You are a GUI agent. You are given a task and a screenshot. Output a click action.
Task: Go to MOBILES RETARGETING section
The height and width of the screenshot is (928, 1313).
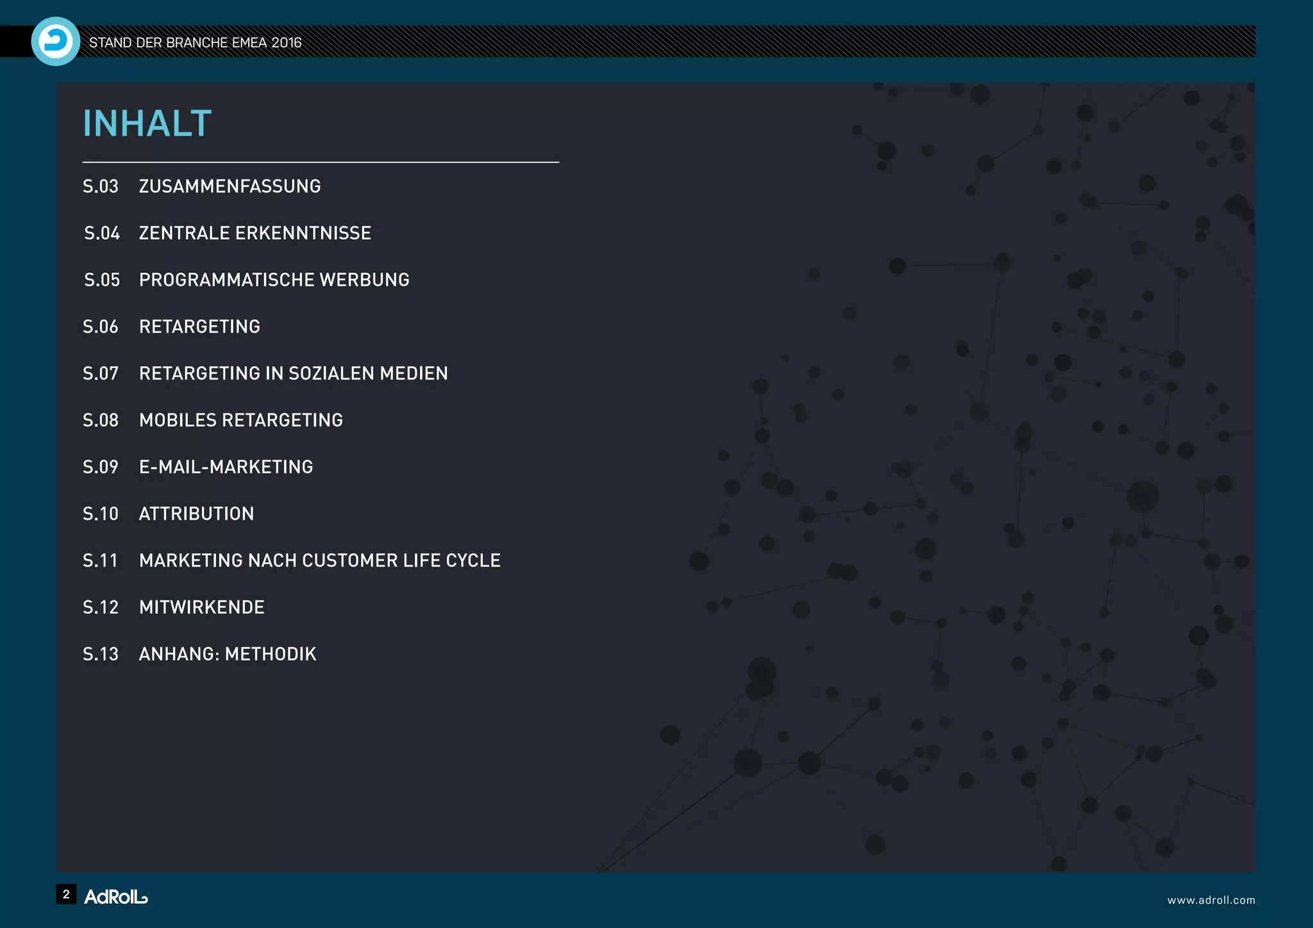point(240,420)
